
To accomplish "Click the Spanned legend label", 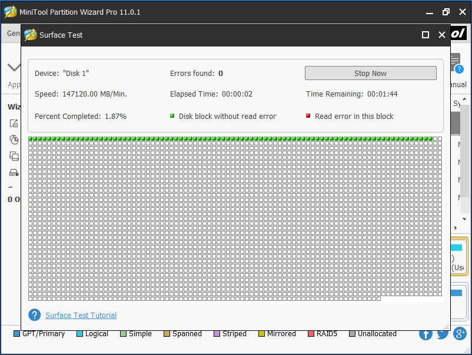I will coord(187,334).
